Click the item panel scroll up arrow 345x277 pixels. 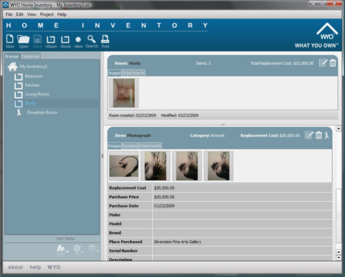click(x=339, y=128)
